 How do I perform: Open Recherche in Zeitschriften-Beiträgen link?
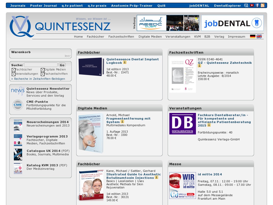(38, 79)
